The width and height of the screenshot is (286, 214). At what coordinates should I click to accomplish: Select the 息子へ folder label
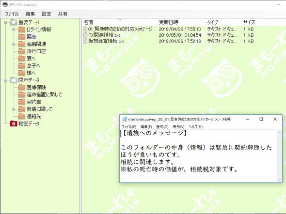[33, 66]
